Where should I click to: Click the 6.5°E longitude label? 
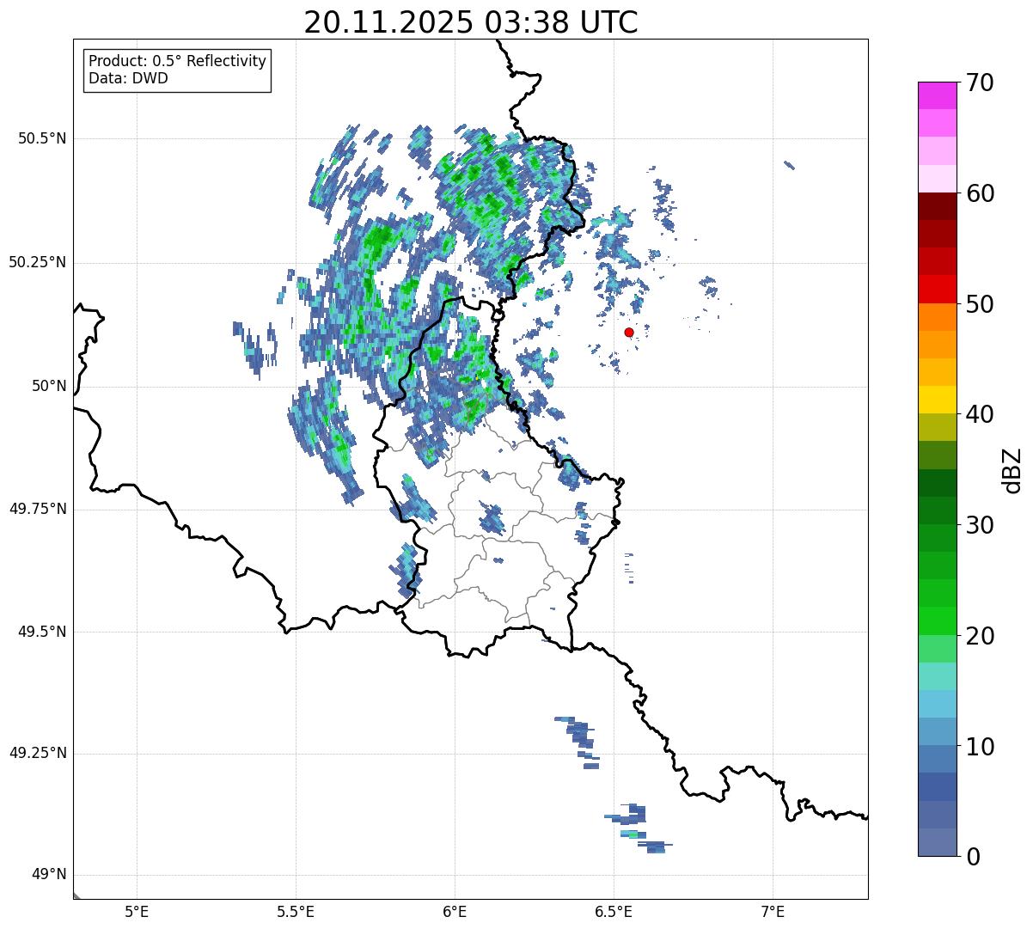[614, 911]
